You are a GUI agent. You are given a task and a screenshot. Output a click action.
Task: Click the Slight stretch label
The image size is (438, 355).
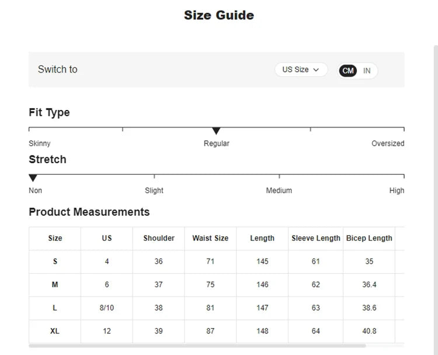point(154,190)
